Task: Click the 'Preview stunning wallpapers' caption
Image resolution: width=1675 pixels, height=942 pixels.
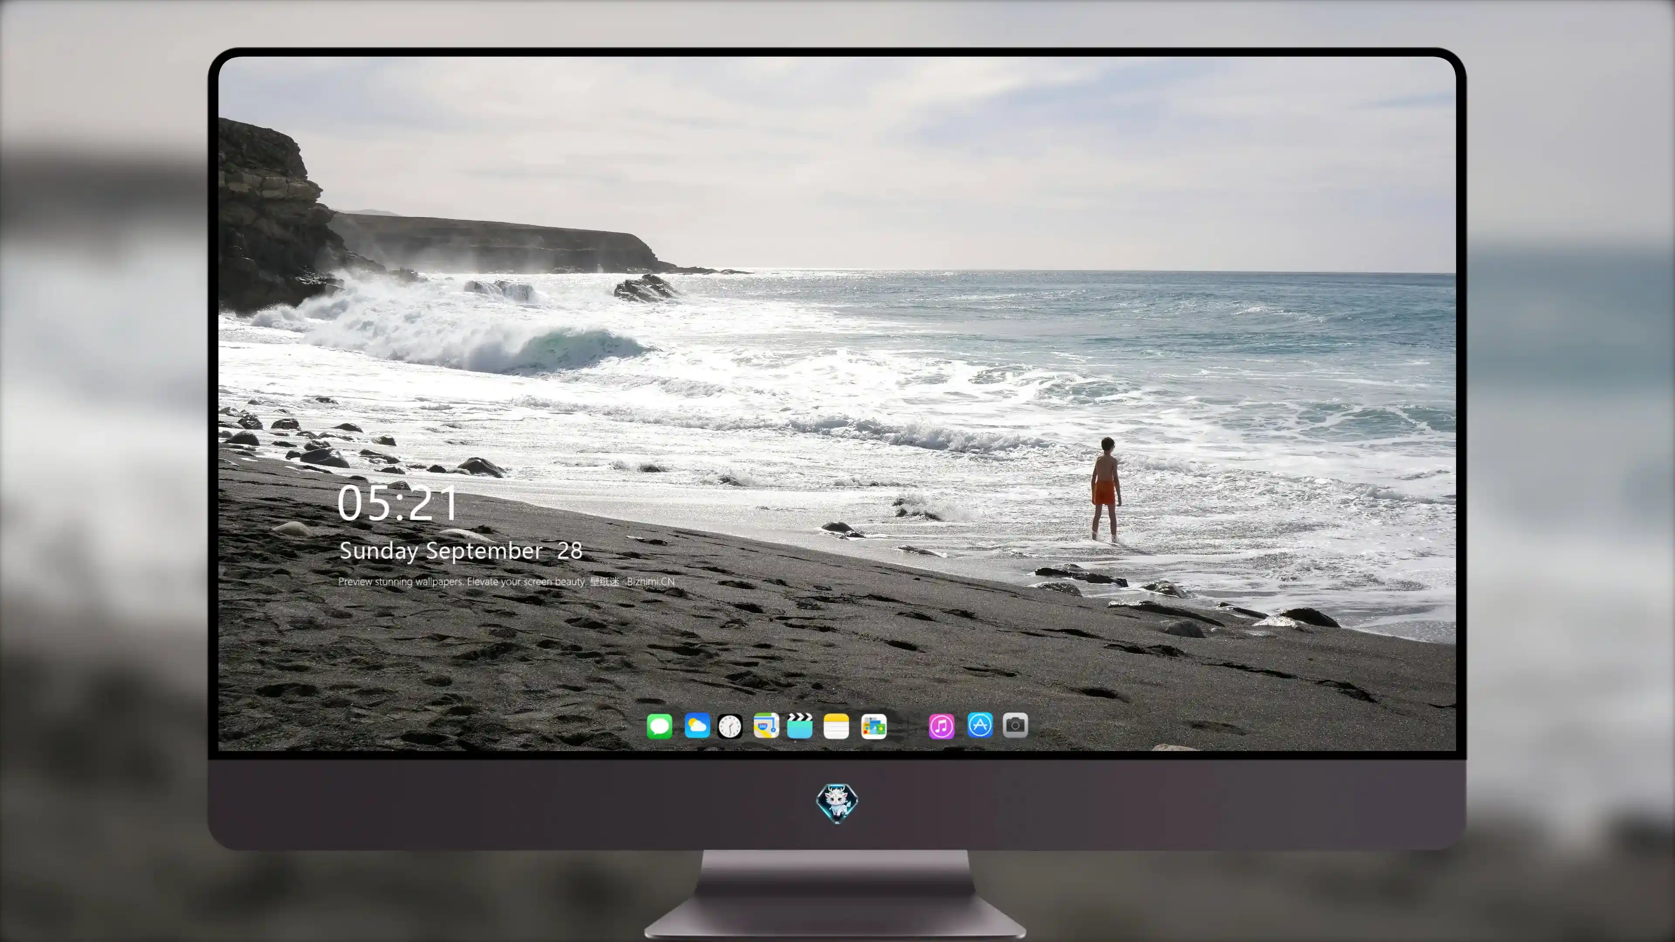Action: point(506,581)
